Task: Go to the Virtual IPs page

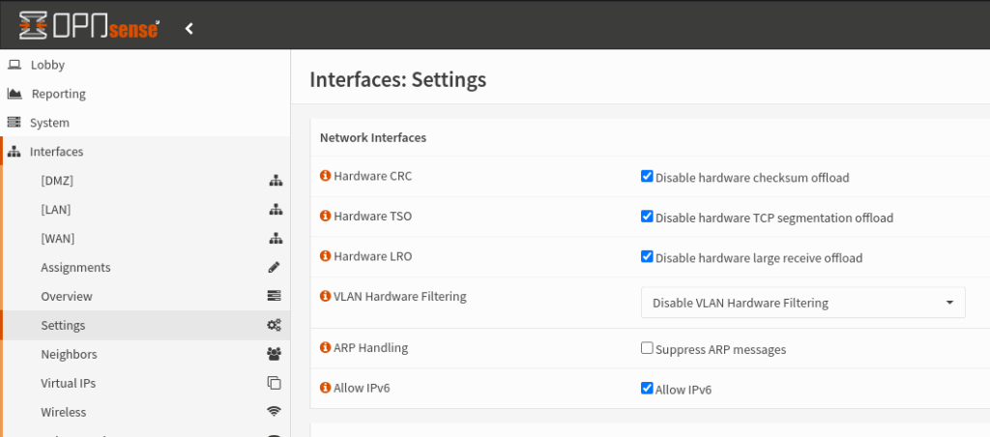Action: (x=68, y=383)
